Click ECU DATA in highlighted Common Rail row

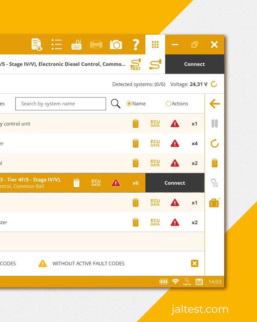pyautogui.click(x=96, y=183)
